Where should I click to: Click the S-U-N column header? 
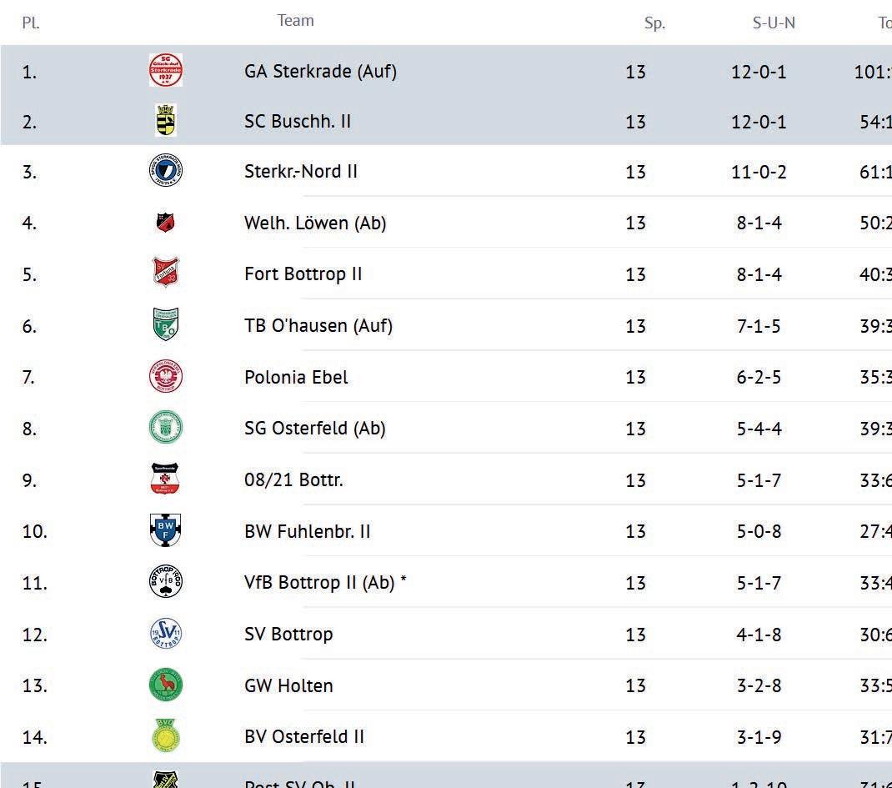[774, 23]
